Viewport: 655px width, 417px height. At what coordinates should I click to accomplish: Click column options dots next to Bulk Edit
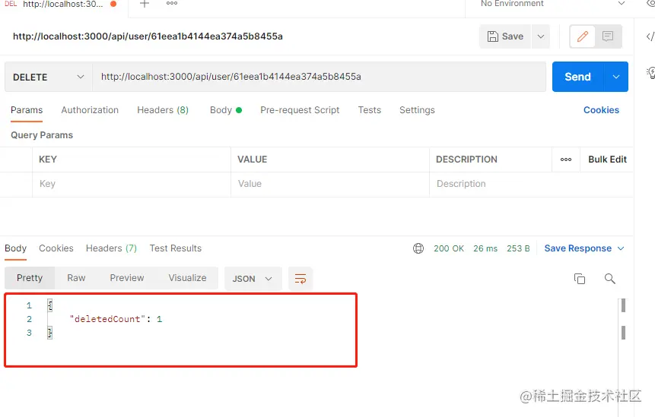(x=566, y=160)
